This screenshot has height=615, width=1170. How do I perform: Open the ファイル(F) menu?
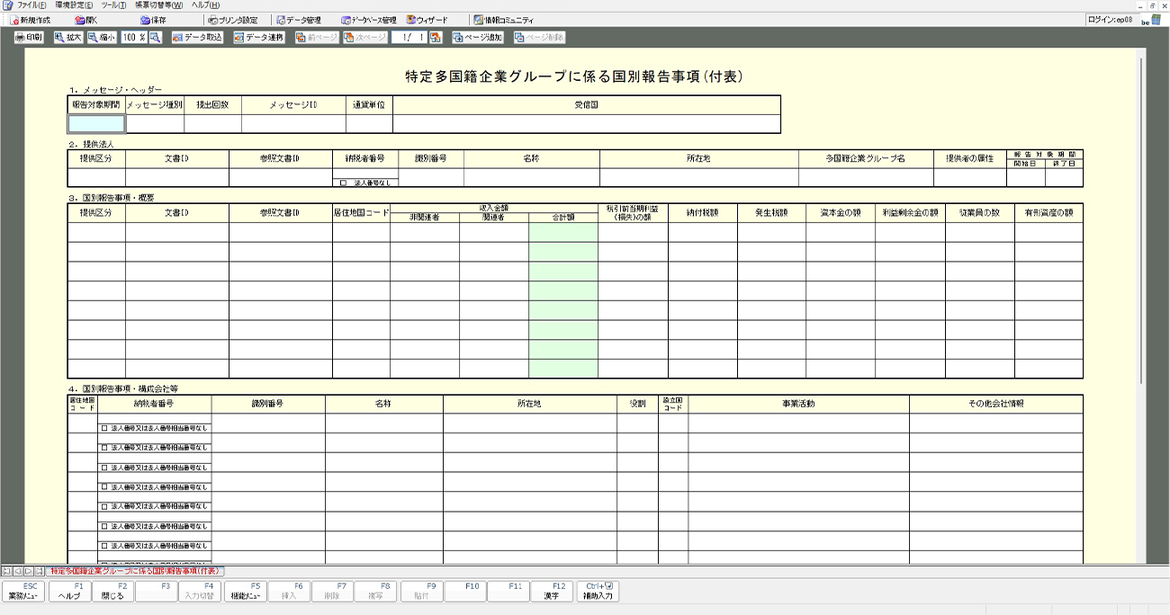coord(25,5)
